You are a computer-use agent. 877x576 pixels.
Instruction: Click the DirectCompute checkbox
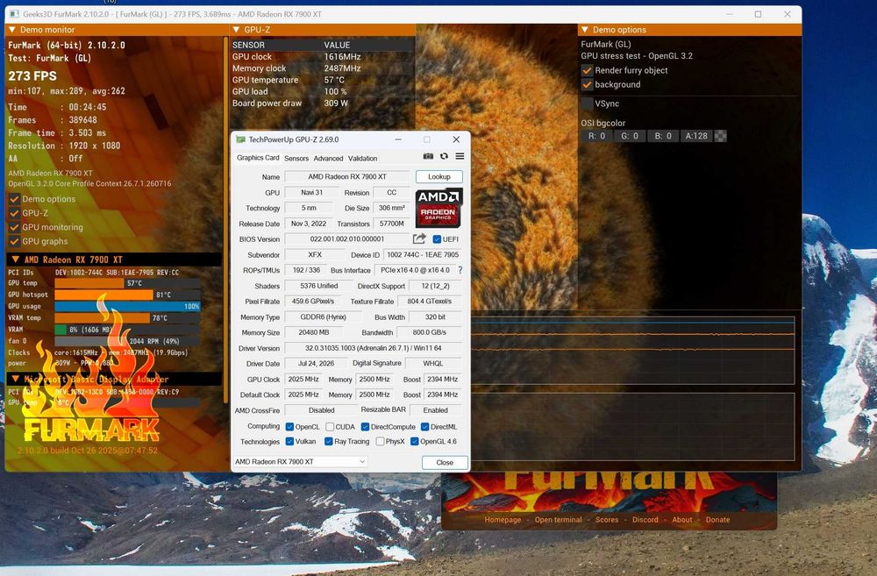point(365,427)
